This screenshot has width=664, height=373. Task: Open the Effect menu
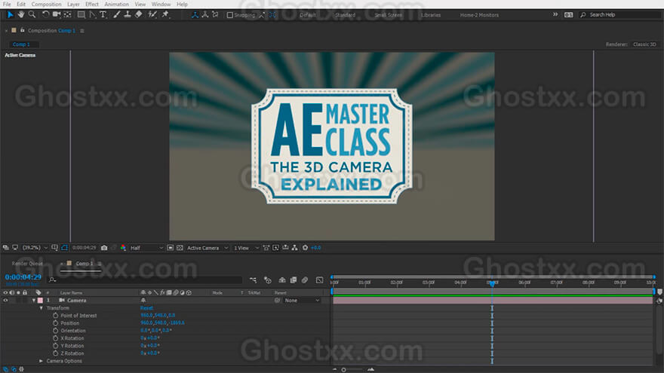click(x=92, y=5)
